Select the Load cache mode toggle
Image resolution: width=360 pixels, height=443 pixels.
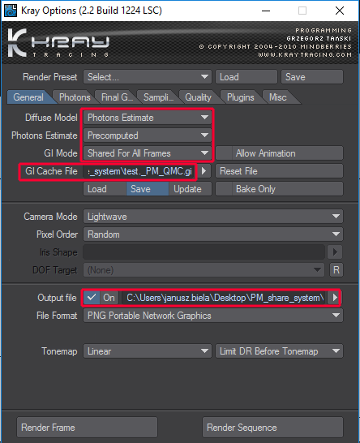(x=105, y=189)
